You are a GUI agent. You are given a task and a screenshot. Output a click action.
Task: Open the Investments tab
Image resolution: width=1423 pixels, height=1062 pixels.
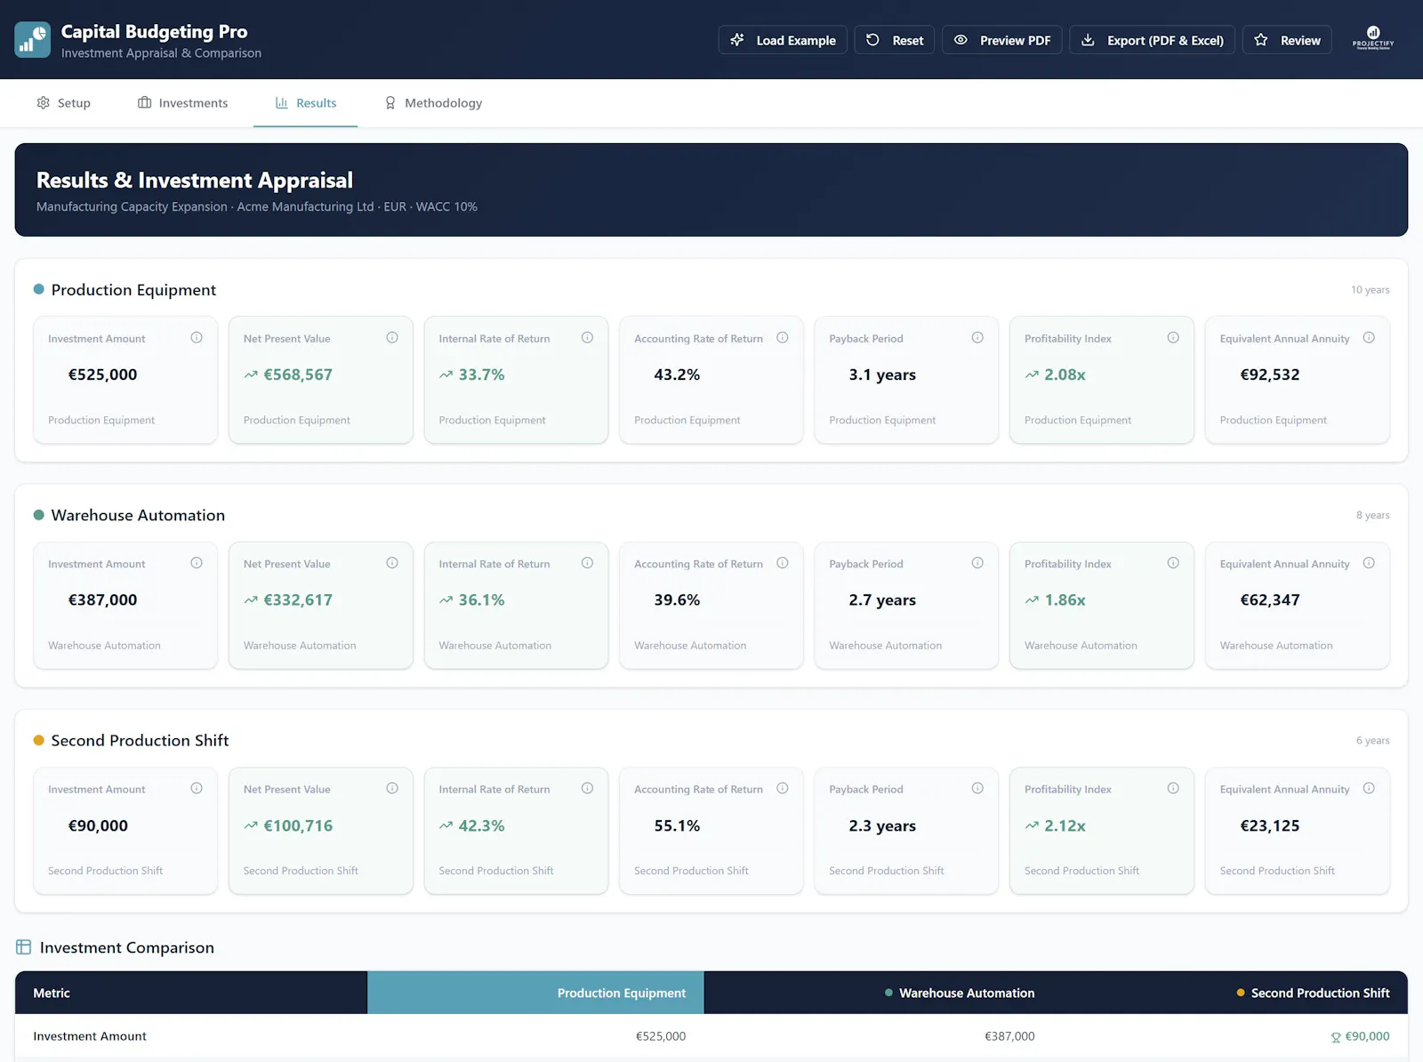pyautogui.click(x=183, y=103)
